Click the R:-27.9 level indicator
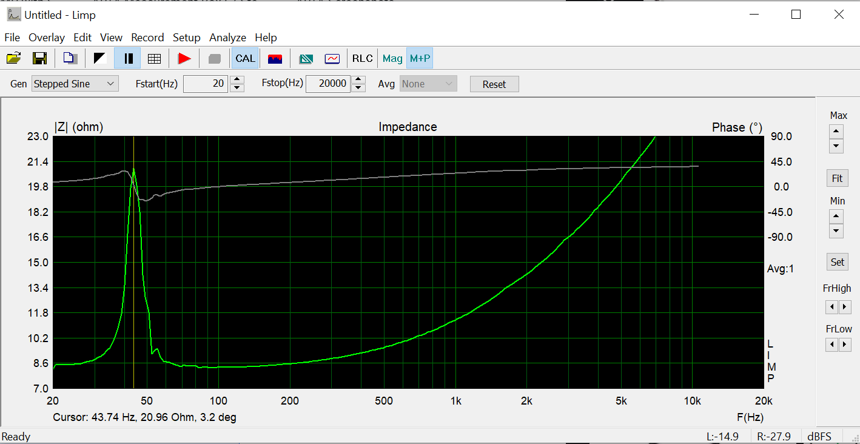Viewport: 860px width, 444px height. point(773,436)
